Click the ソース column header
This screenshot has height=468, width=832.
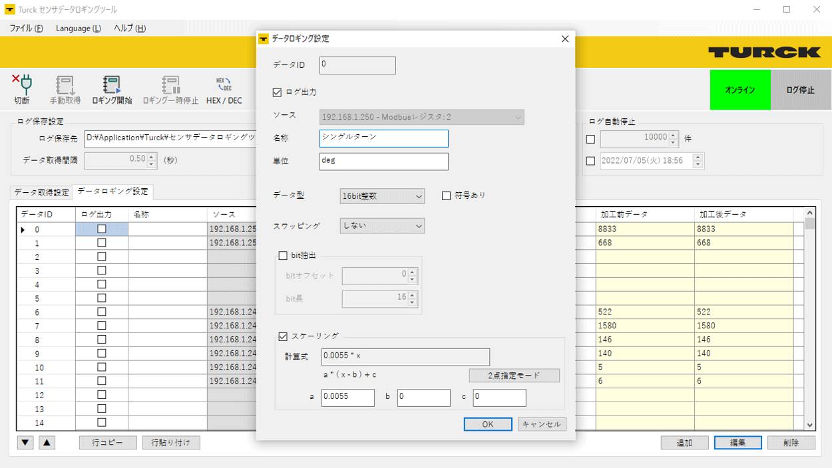(232, 215)
